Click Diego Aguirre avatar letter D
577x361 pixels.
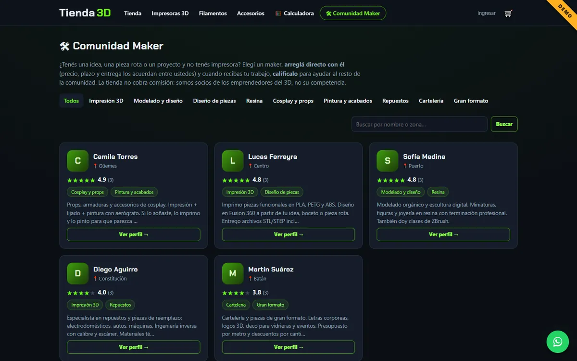[x=77, y=273]
